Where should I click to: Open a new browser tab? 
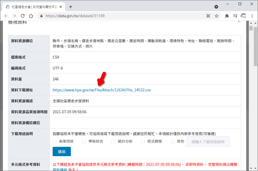[x=71, y=7]
